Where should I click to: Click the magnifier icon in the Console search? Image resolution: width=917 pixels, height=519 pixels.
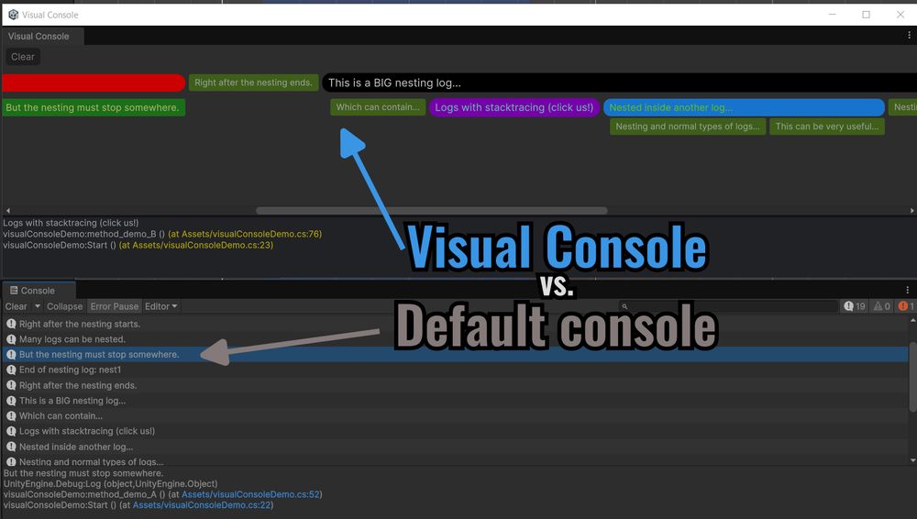tap(624, 306)
